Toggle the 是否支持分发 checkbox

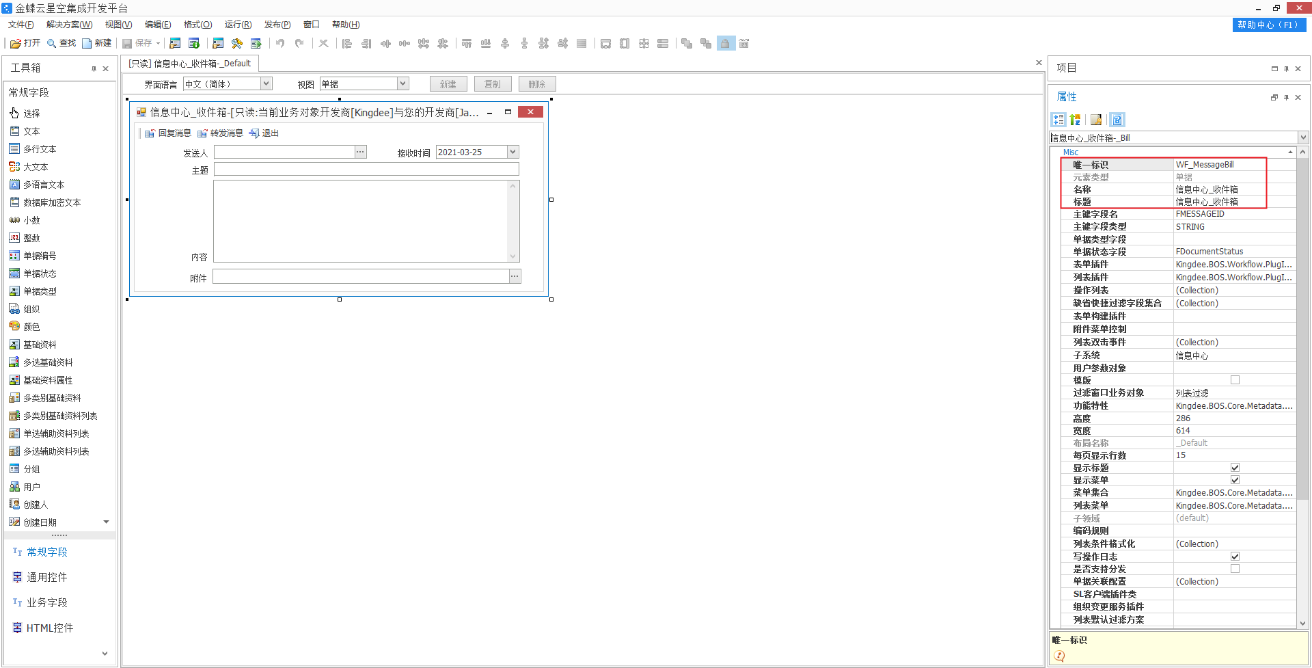[x=1235, y=569]
